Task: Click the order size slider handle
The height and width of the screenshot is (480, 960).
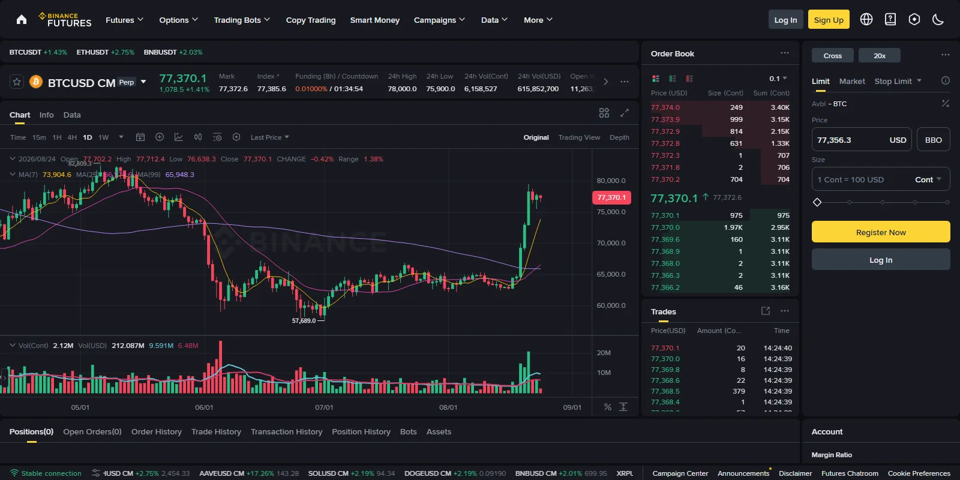Action: click(x=817, y=202)
